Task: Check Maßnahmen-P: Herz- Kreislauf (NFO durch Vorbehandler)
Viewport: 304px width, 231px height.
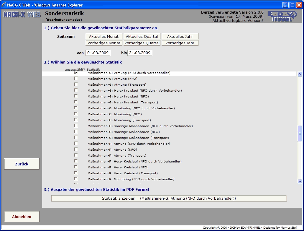Action: 76,161
